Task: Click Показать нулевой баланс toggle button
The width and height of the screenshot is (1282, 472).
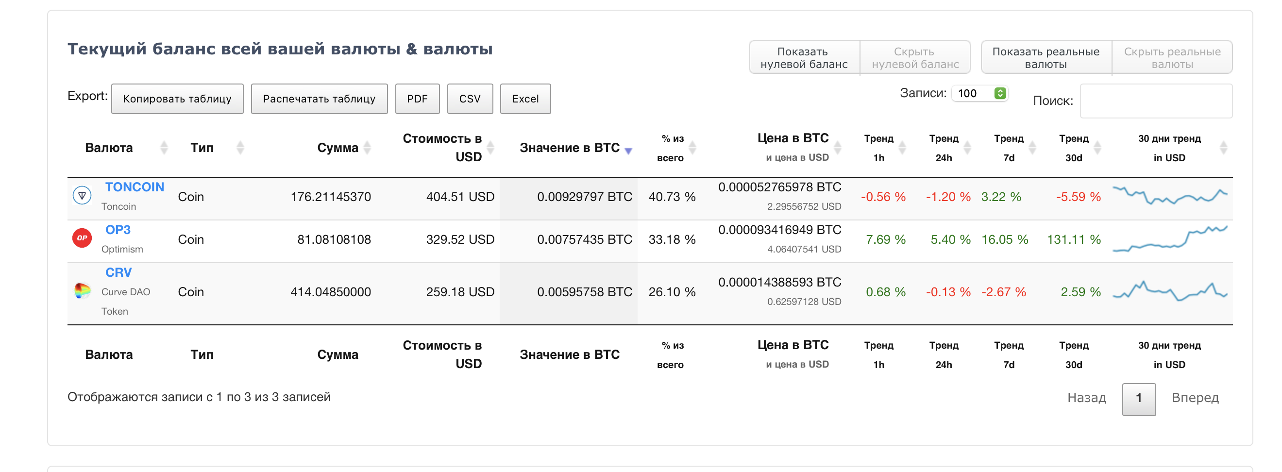Action: 804,58
